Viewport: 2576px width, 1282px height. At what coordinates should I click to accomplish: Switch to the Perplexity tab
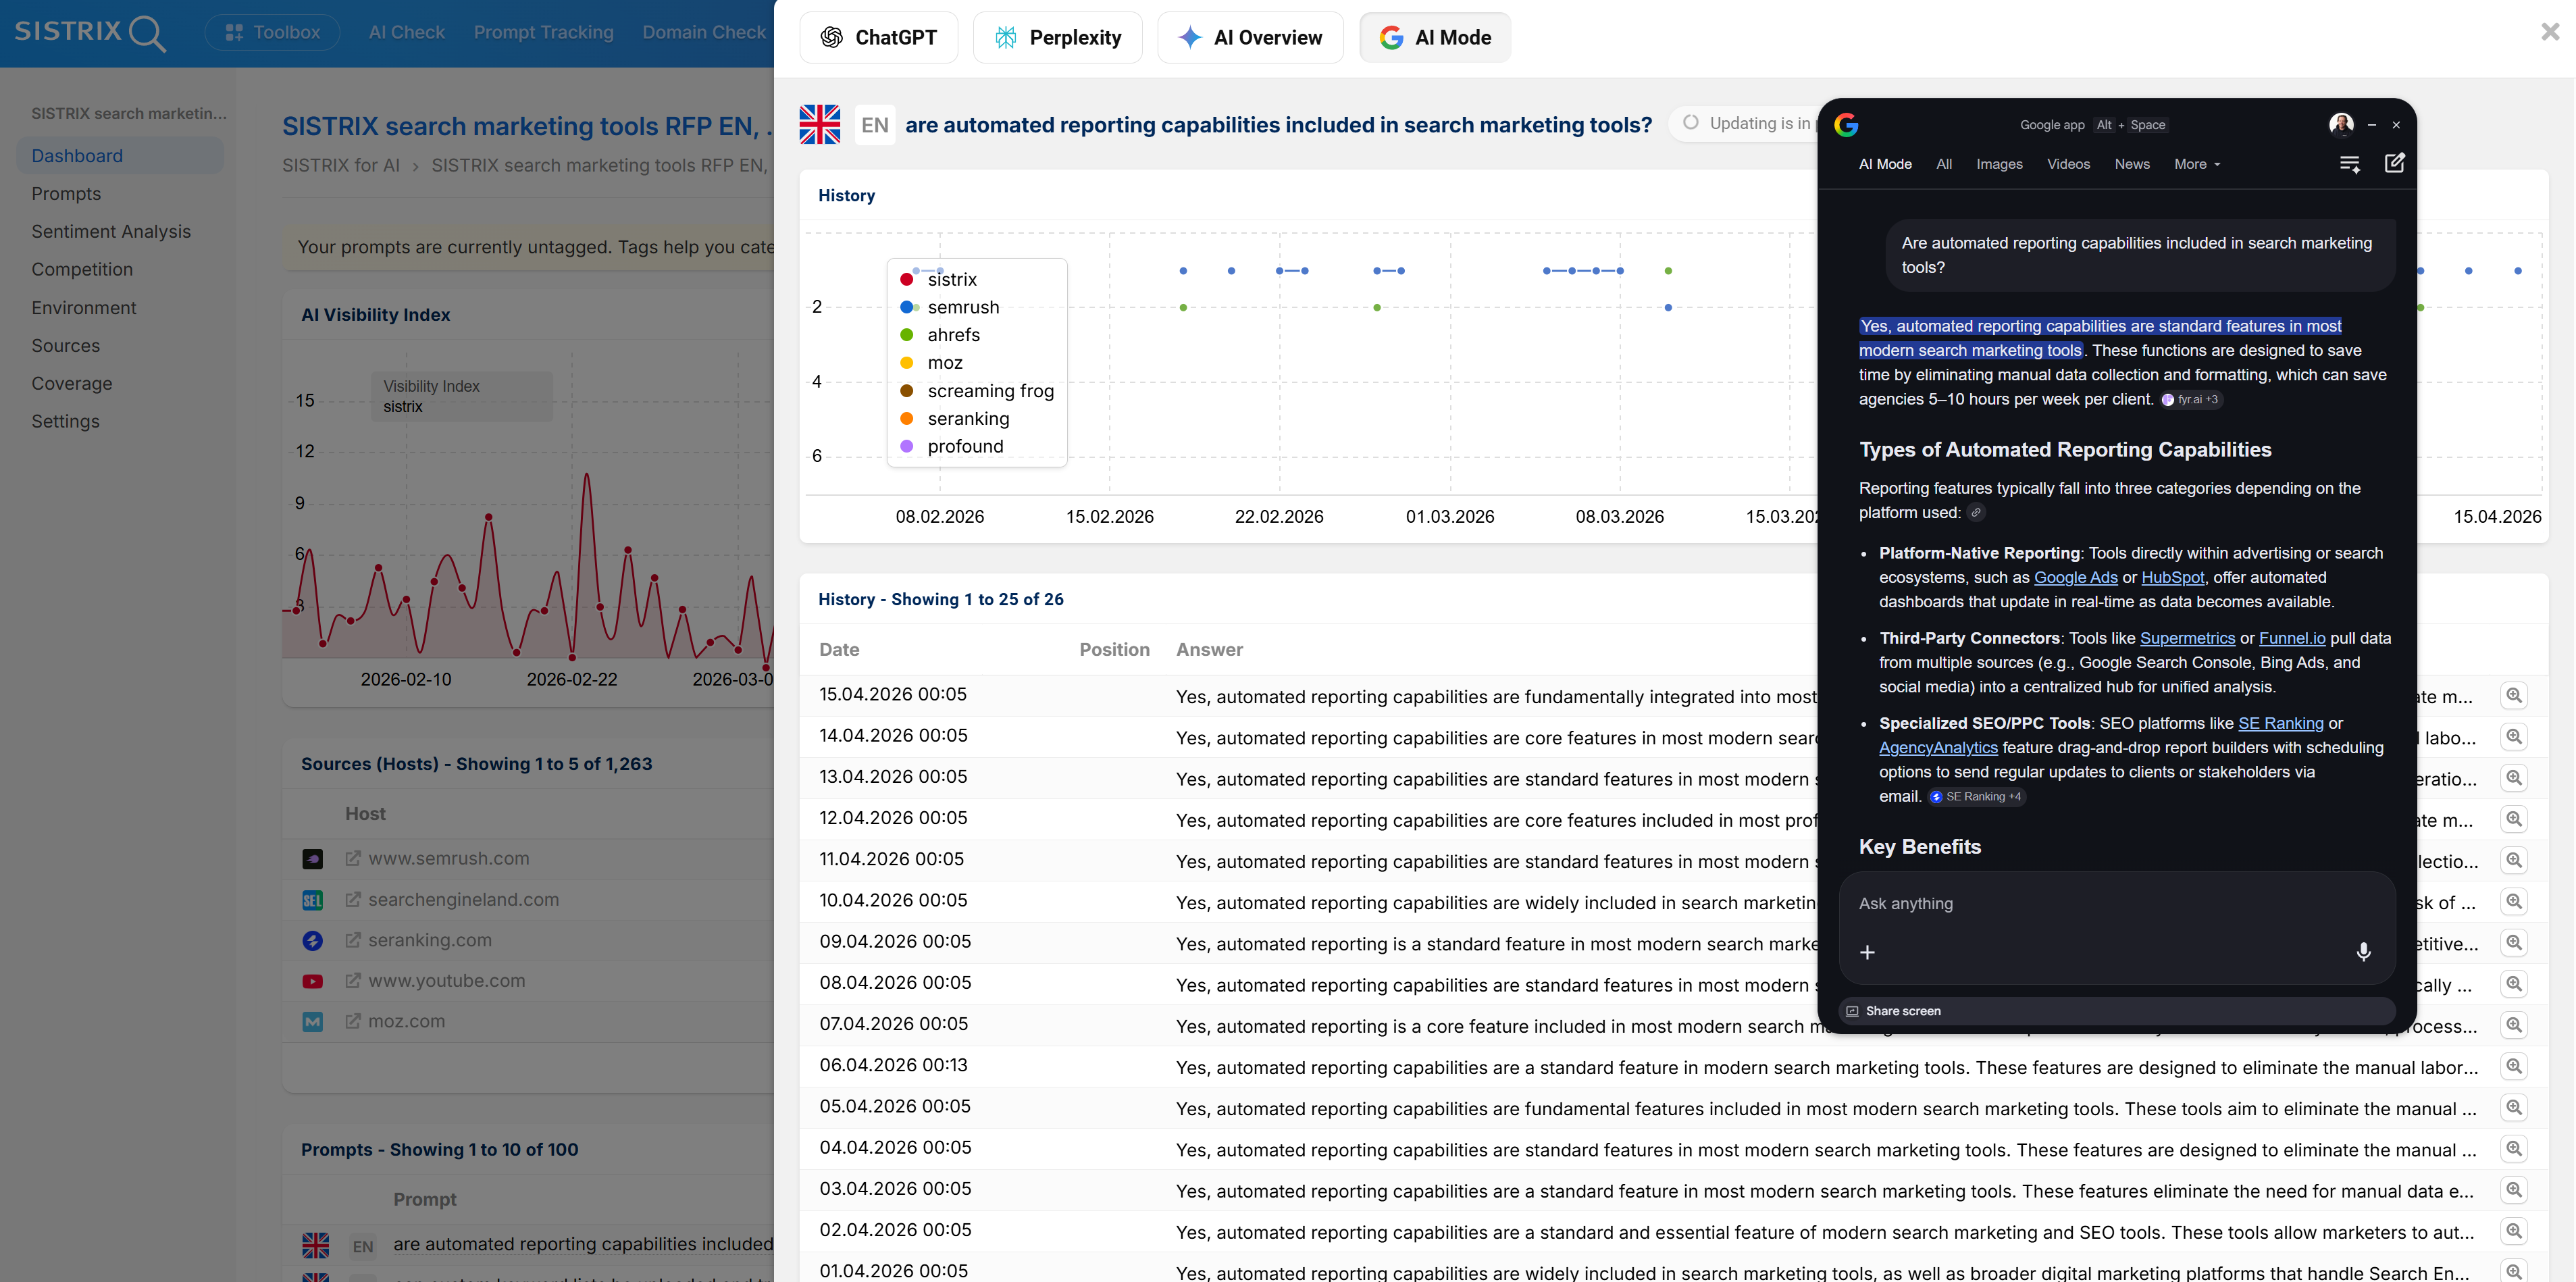pos(1057,38)
